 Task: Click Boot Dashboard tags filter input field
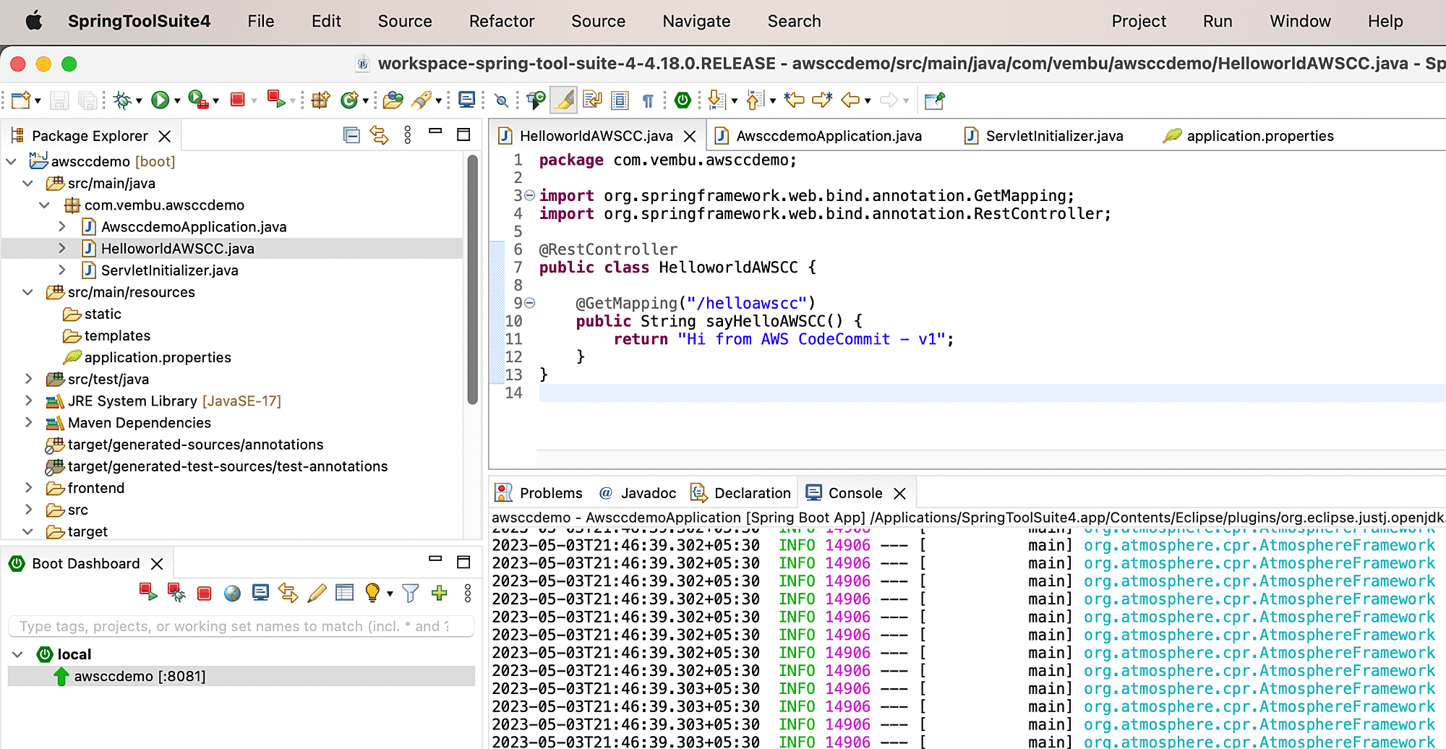[x=241, y=626]
